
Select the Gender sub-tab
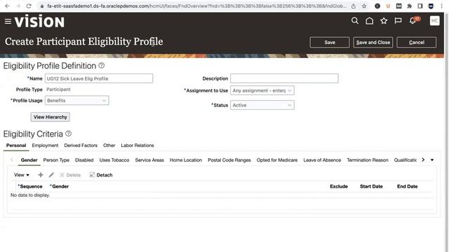point(29,160)
